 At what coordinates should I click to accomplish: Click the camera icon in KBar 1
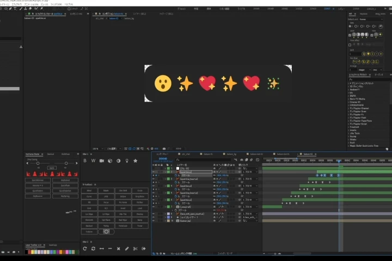coord(102,161)
